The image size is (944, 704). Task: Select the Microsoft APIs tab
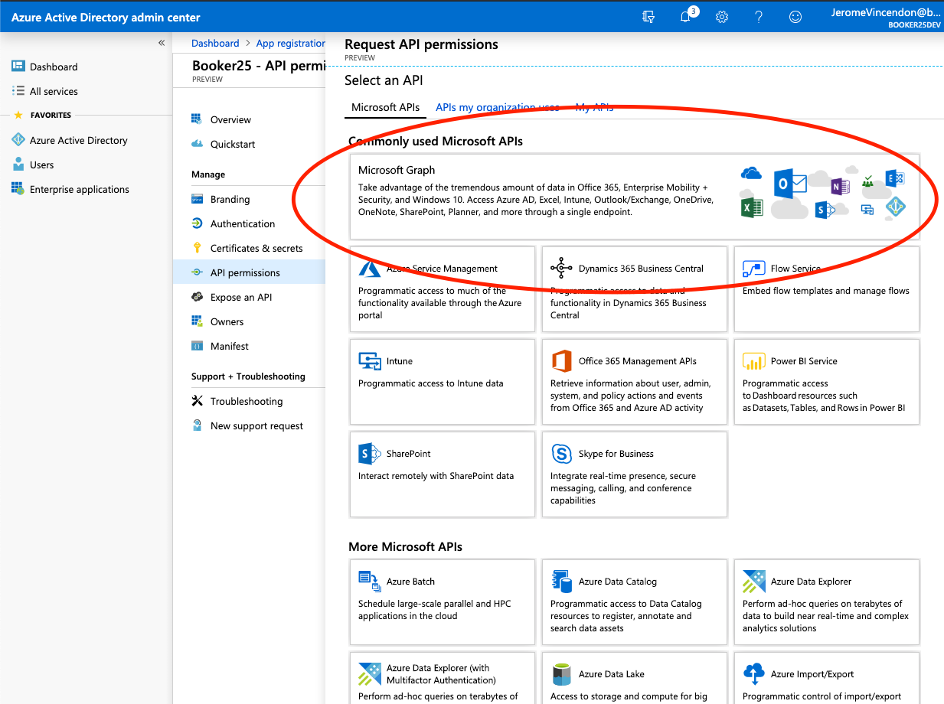pos(385,107)
